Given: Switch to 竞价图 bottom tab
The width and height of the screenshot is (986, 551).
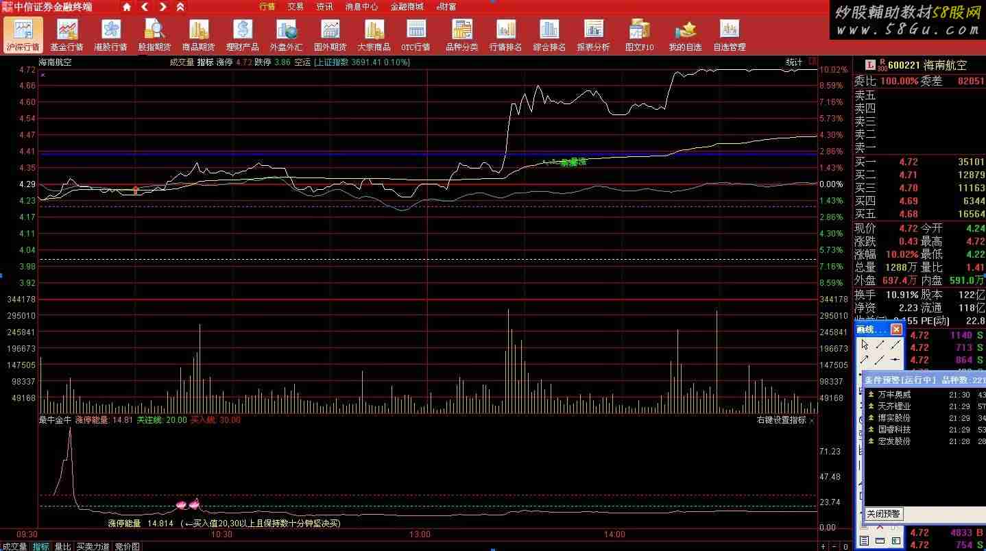Looking at the screenshot, I should coord(127,546).
